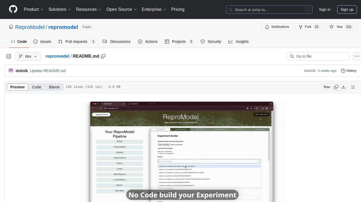Screen dimensions: 361x202
Task: Focus the Search or jump to field
Action: pos(269,10)
